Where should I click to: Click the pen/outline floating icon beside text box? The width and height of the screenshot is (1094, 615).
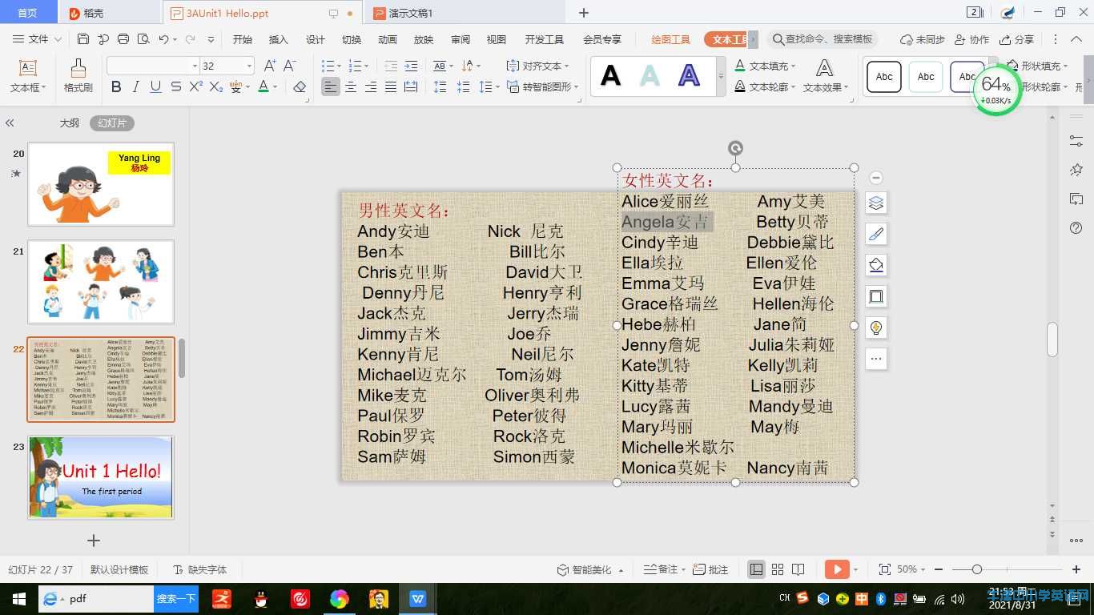(876, 234)
